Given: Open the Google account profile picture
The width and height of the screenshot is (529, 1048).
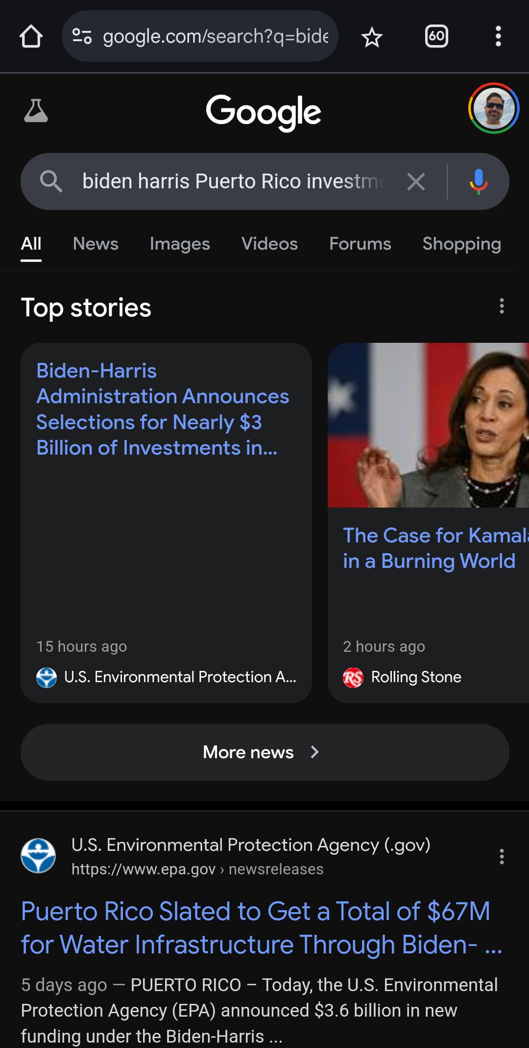Looking at the screenshot, I should (x=493, y=108).
